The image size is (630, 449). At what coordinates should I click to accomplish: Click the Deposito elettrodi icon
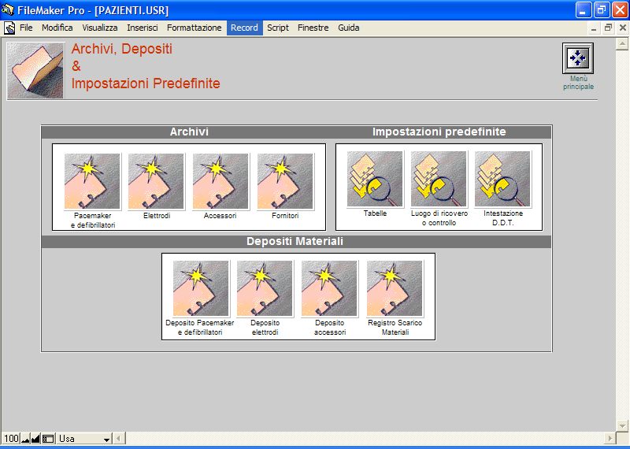click(x=265, y=288)
